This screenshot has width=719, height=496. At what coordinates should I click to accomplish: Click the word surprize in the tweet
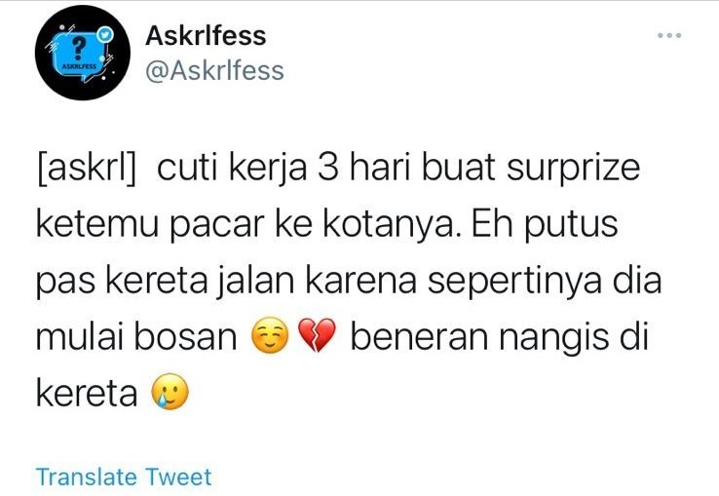click(573, 170)
